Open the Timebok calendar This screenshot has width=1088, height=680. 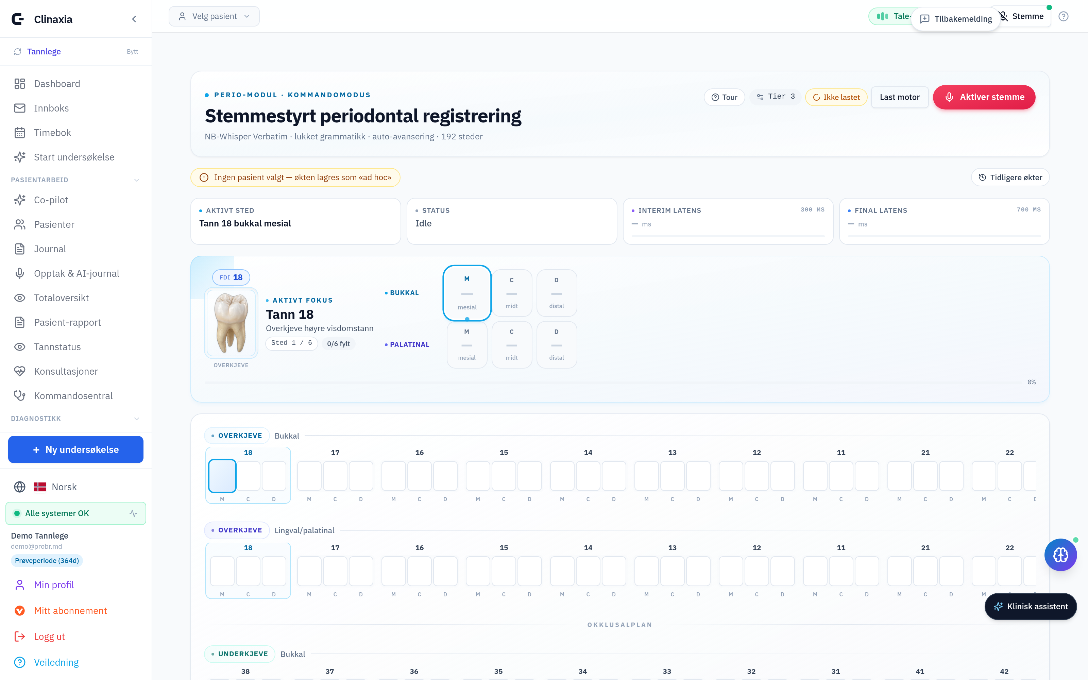point(76,133)
